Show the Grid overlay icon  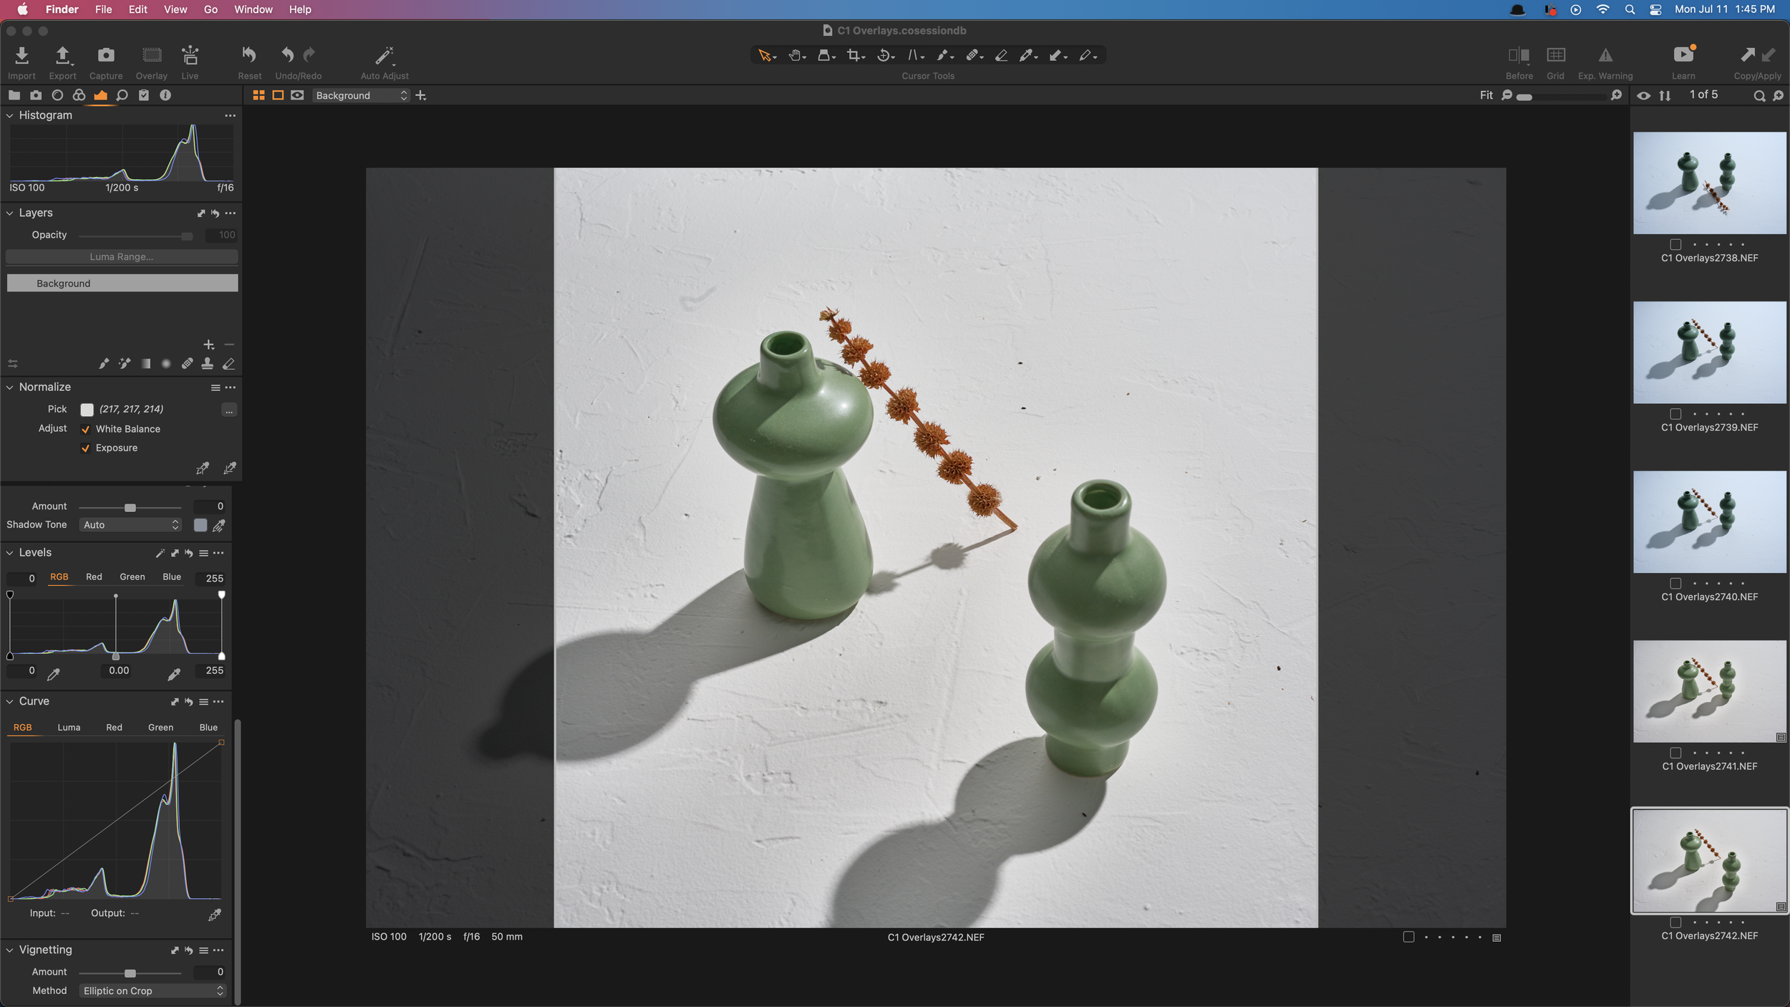click(1555, 56)
